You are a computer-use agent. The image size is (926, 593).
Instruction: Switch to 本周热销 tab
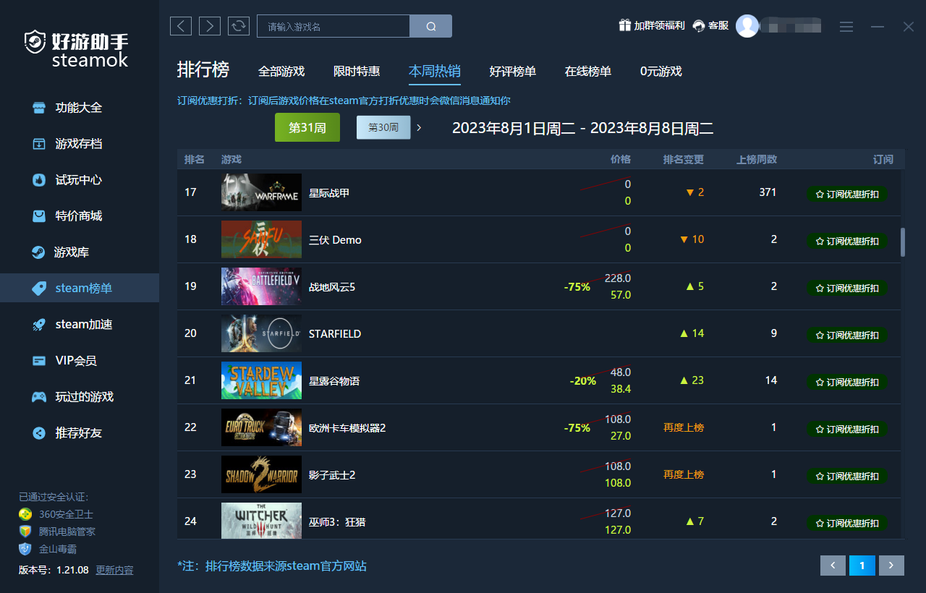(x=435, y=71)
